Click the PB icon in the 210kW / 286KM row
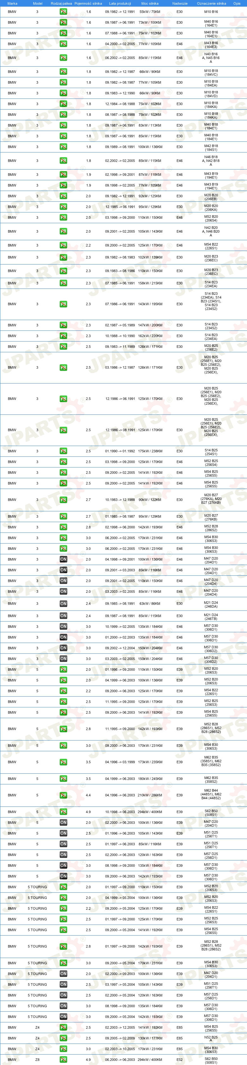This screenshot has width=247, height=1065. [x=63, y=795]
